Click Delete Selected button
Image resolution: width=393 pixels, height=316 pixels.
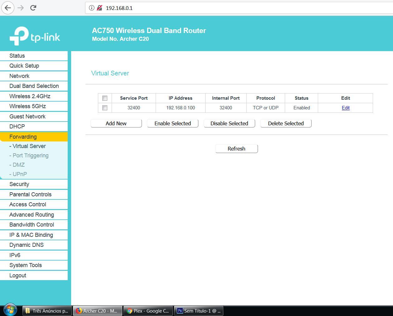click(x=286, y=123)
